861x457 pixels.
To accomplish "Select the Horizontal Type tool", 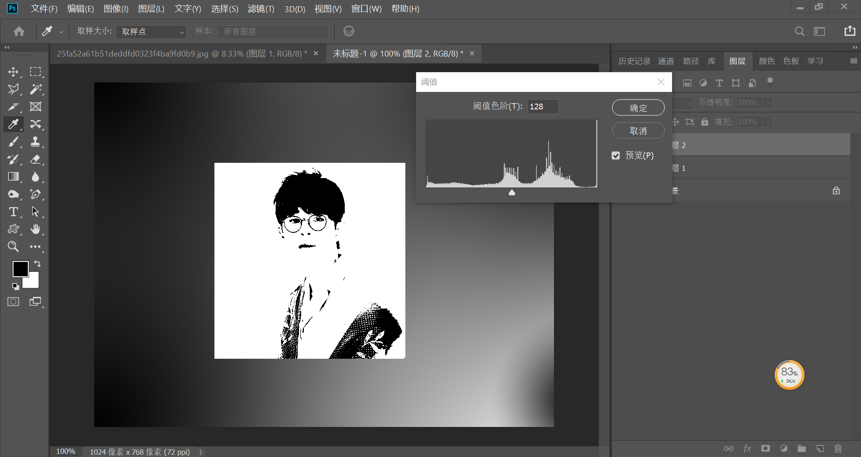I will point(13,212).
